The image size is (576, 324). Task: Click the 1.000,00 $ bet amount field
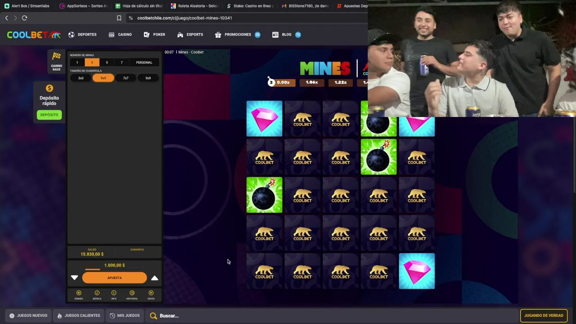coord(114,265)
